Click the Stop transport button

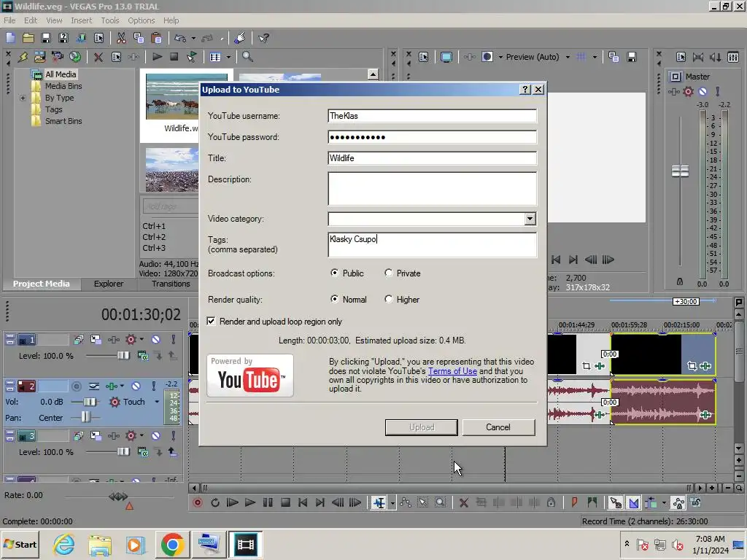tap(285, 502)
